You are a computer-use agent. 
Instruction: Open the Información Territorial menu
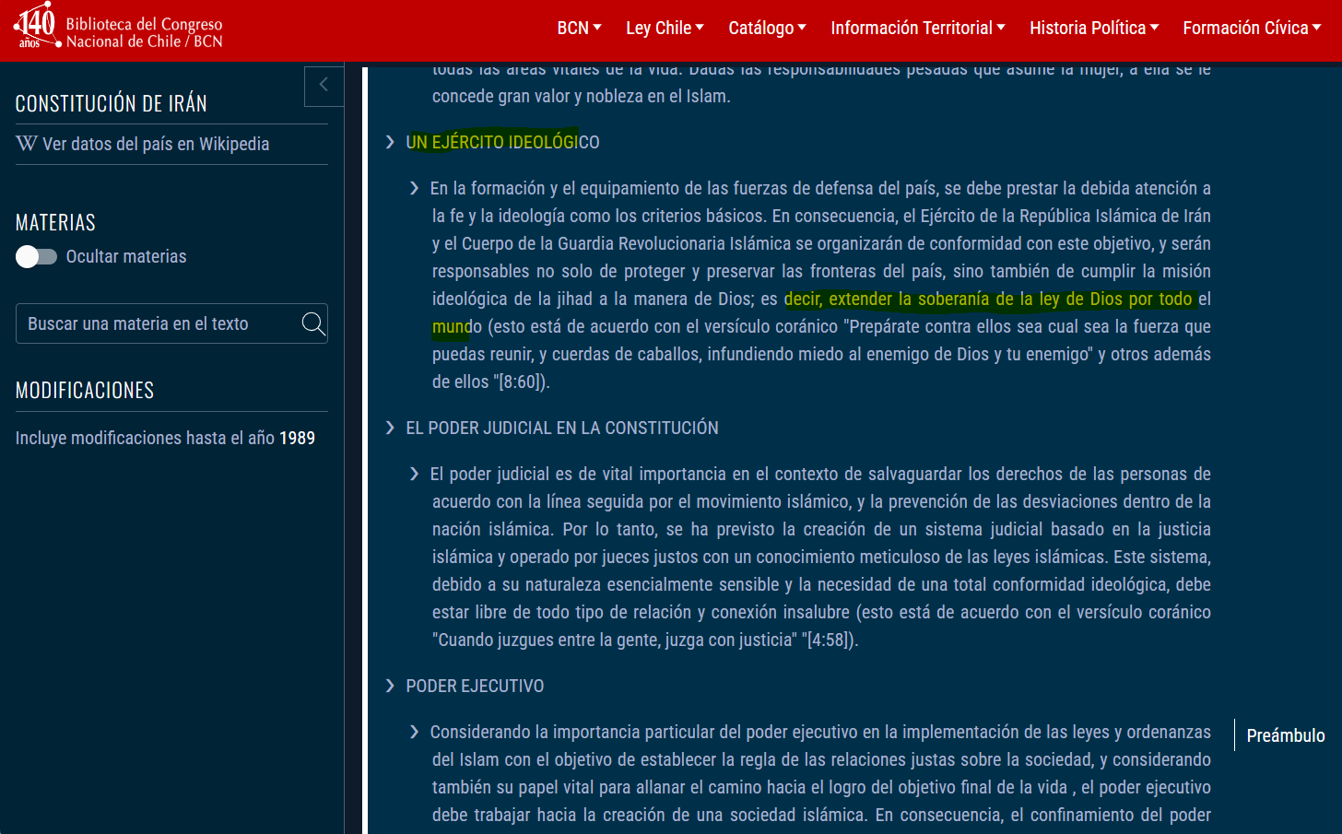918,28
